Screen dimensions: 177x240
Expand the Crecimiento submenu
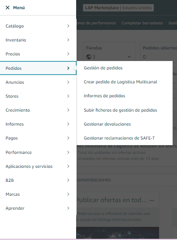coord(38,110)
